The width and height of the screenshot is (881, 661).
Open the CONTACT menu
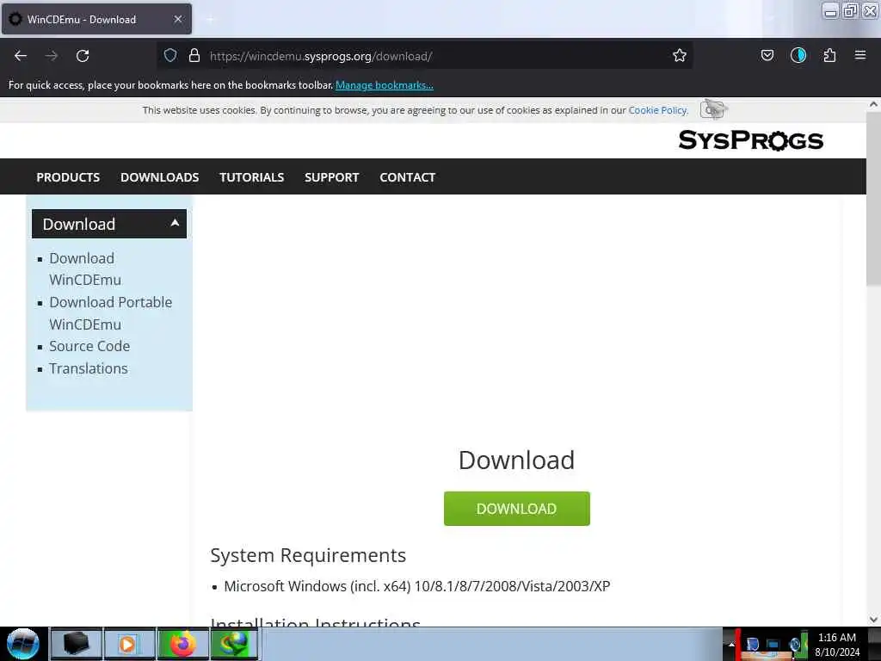click(x=407, y=177)
